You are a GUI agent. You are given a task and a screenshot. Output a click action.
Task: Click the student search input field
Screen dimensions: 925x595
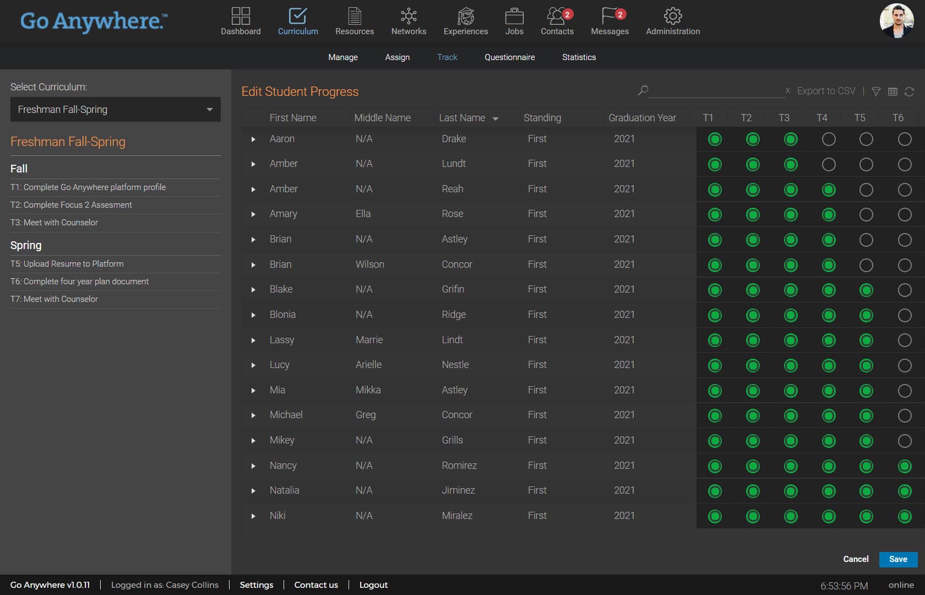tap(716, 91)
